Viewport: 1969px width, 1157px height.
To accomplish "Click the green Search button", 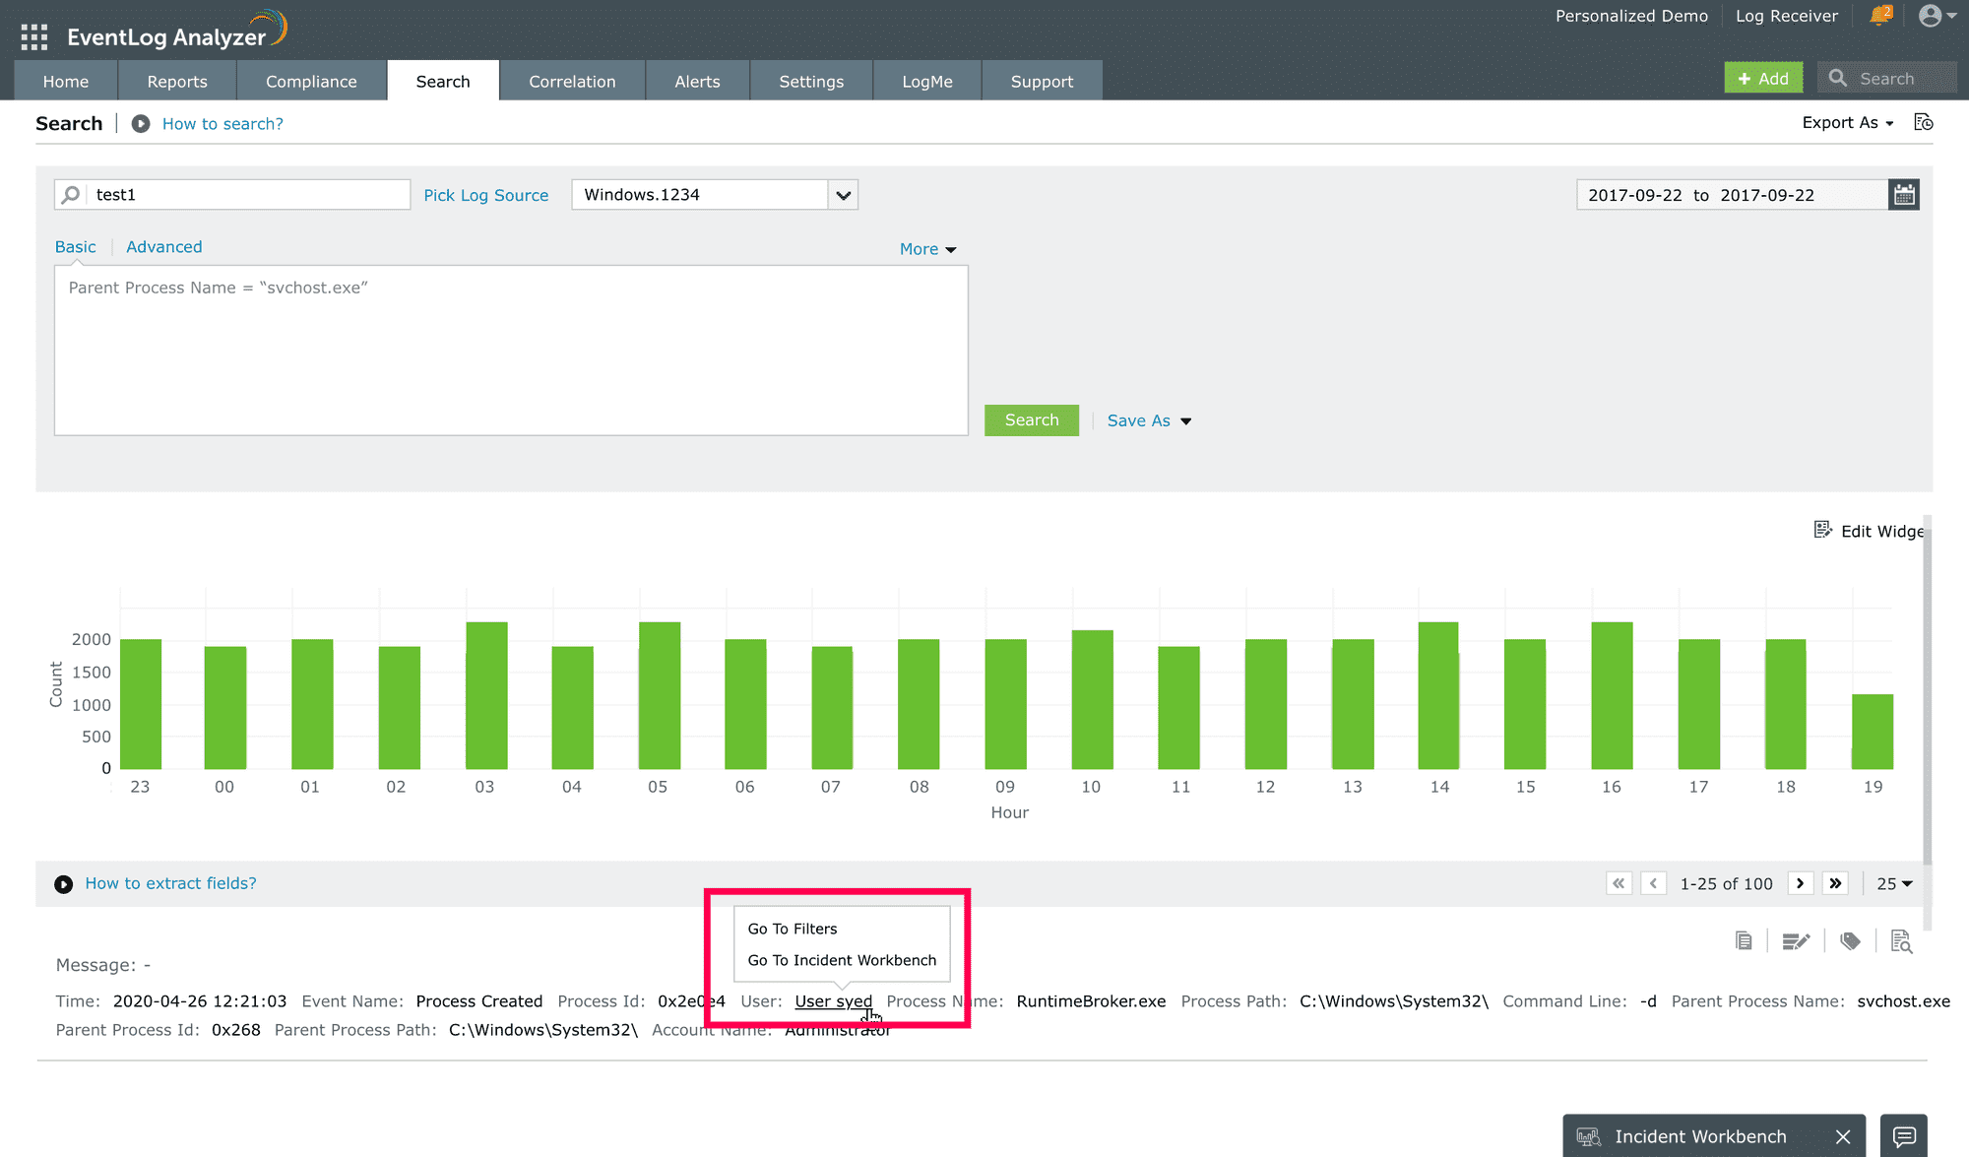I will [1031, 420].
